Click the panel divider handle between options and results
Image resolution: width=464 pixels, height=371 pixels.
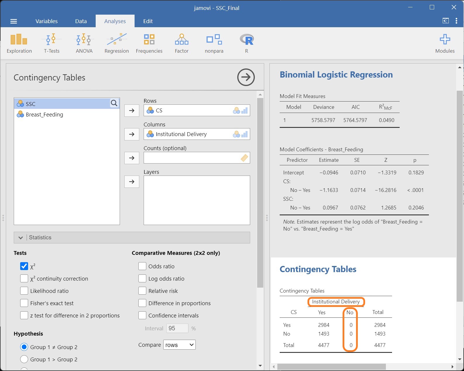point(267,218)
